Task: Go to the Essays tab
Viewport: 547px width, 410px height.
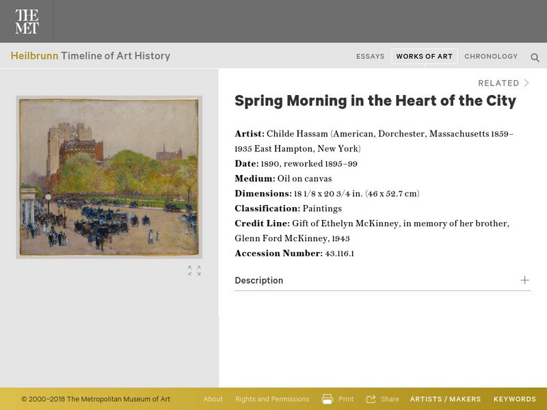Action: coord(370,57)
